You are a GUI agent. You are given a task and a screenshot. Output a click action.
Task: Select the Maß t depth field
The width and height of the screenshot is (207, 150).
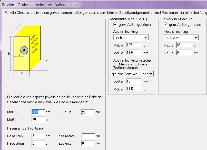(x=38, y=119)
